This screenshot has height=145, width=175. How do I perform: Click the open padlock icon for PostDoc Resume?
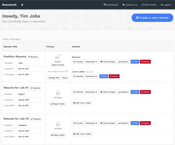(58, 57)
